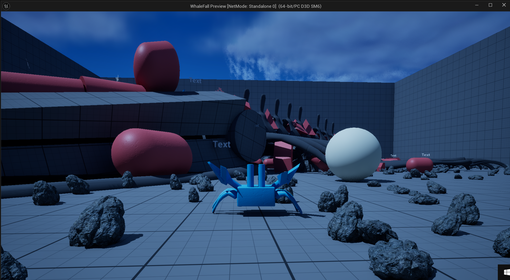
Task: Minimize the WhaleFall Preview window
Action: [477, 5]
